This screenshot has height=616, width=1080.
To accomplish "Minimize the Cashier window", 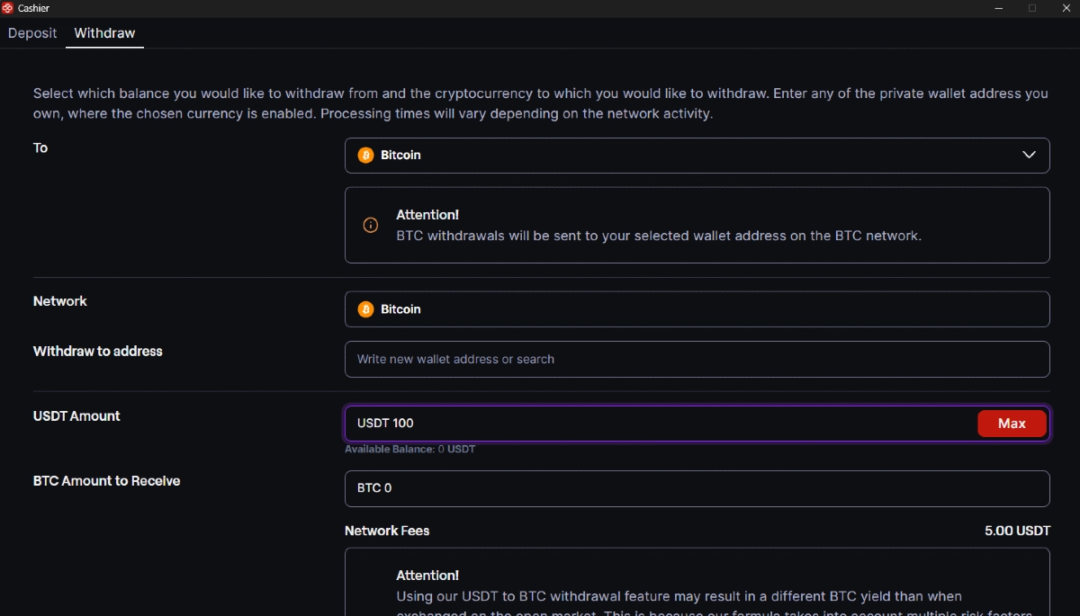I will [999, 8].
